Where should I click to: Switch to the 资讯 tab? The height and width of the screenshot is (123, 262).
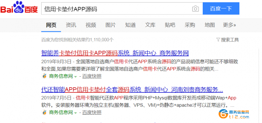point(71,25)
